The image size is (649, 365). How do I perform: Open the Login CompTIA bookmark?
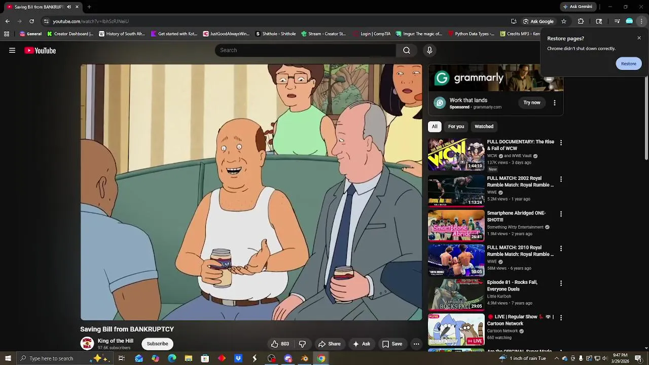tap(372, 34)
